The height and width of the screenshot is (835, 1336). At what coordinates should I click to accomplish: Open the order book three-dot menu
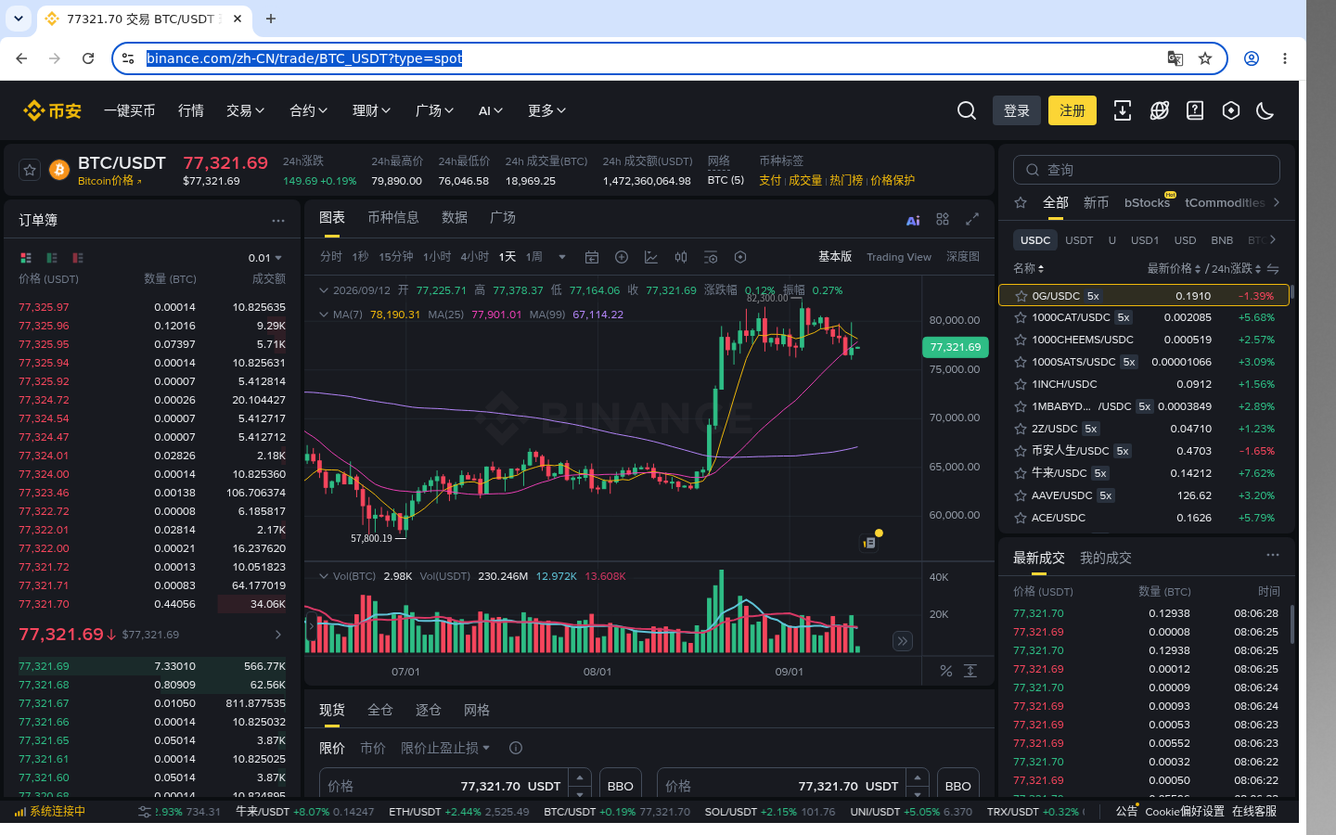(278, 221)
